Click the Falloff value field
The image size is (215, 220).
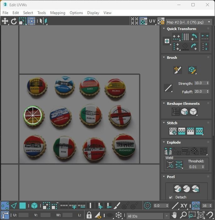point(200,91)
